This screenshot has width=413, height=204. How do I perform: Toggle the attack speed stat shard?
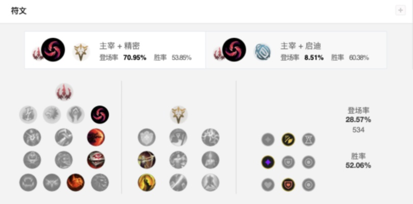(288, 140)
